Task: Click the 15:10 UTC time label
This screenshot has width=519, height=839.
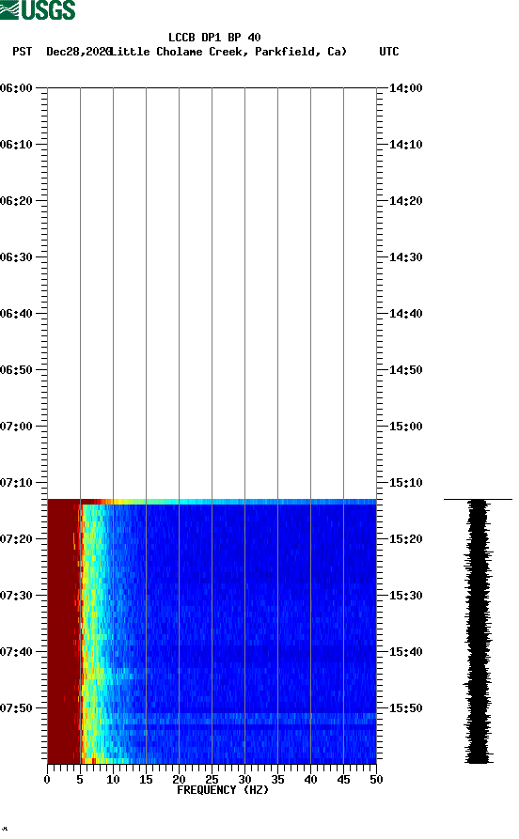Action: [405, 483]
